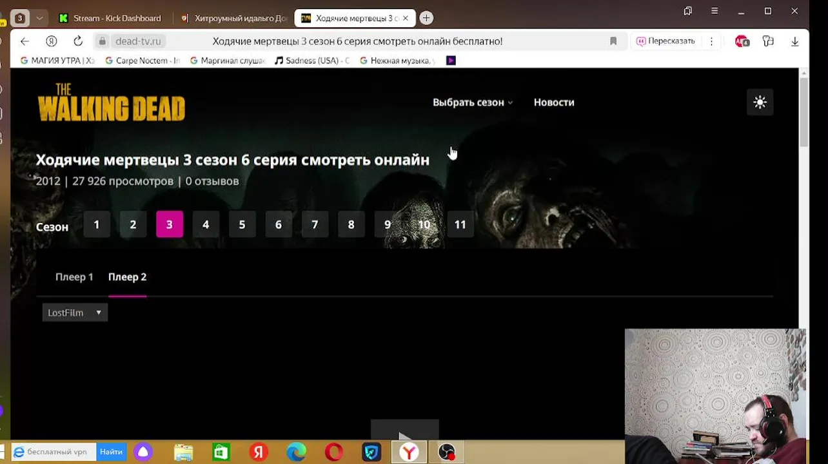Select season 11
Screen dimensions: 828x464
pos(460,224)
